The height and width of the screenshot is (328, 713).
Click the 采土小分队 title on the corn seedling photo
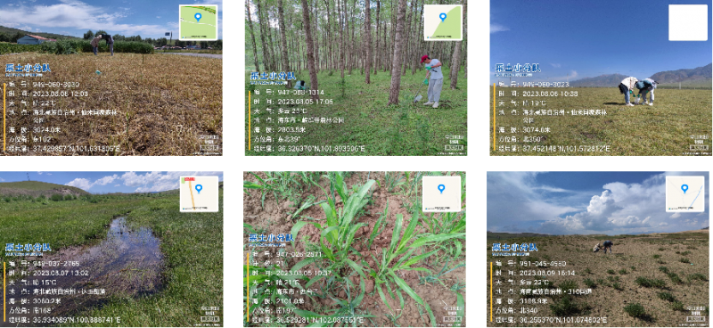[272, 238]
